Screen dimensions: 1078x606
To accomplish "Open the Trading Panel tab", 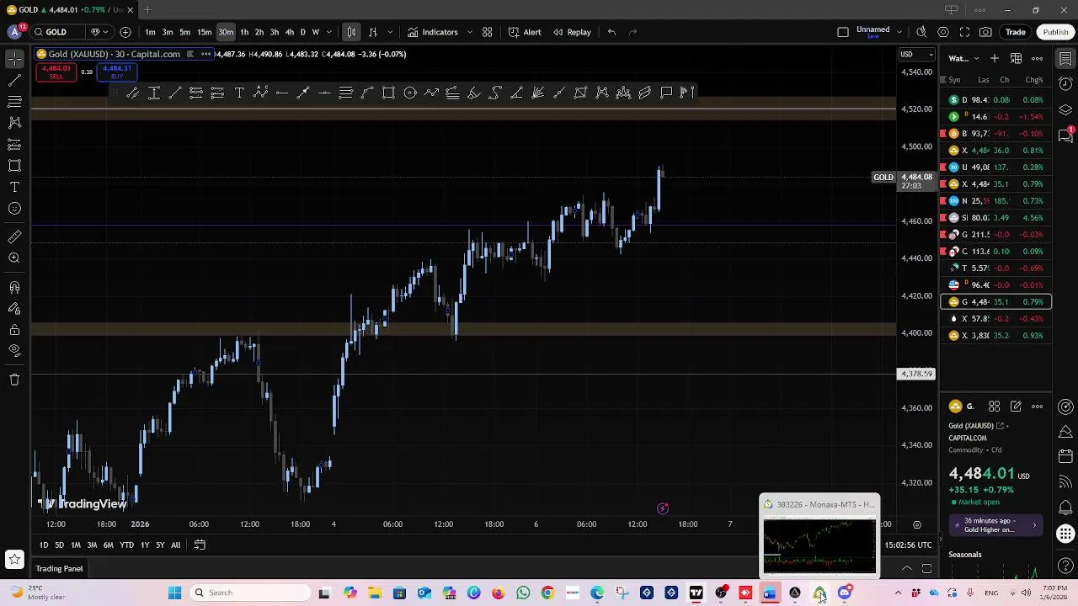I will point(59,569).
